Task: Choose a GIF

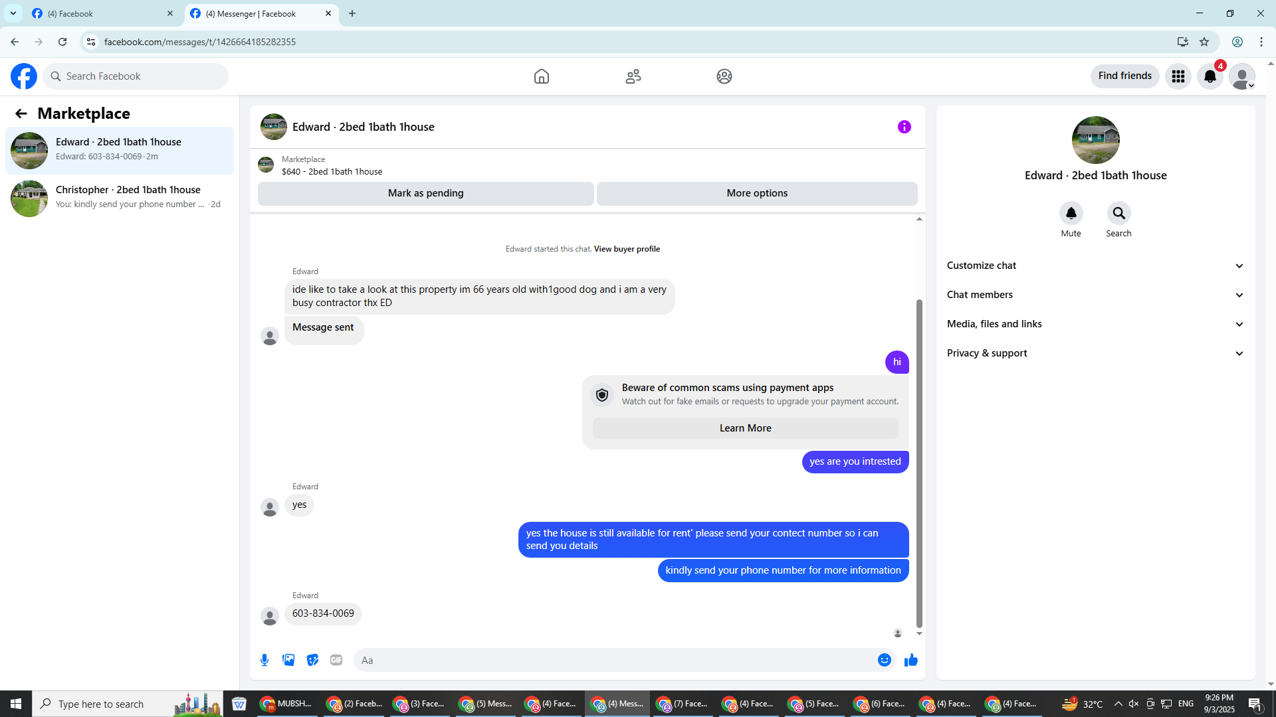Action: tap(336, 660)
